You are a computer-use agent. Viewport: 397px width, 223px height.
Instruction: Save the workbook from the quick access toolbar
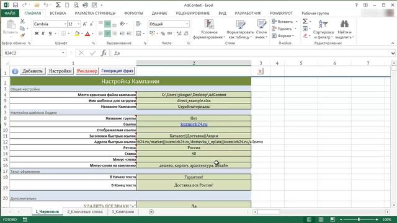point(15,5)
